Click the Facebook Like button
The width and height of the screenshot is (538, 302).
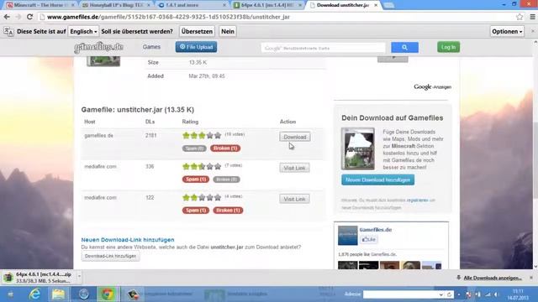[x=368, y=239]
